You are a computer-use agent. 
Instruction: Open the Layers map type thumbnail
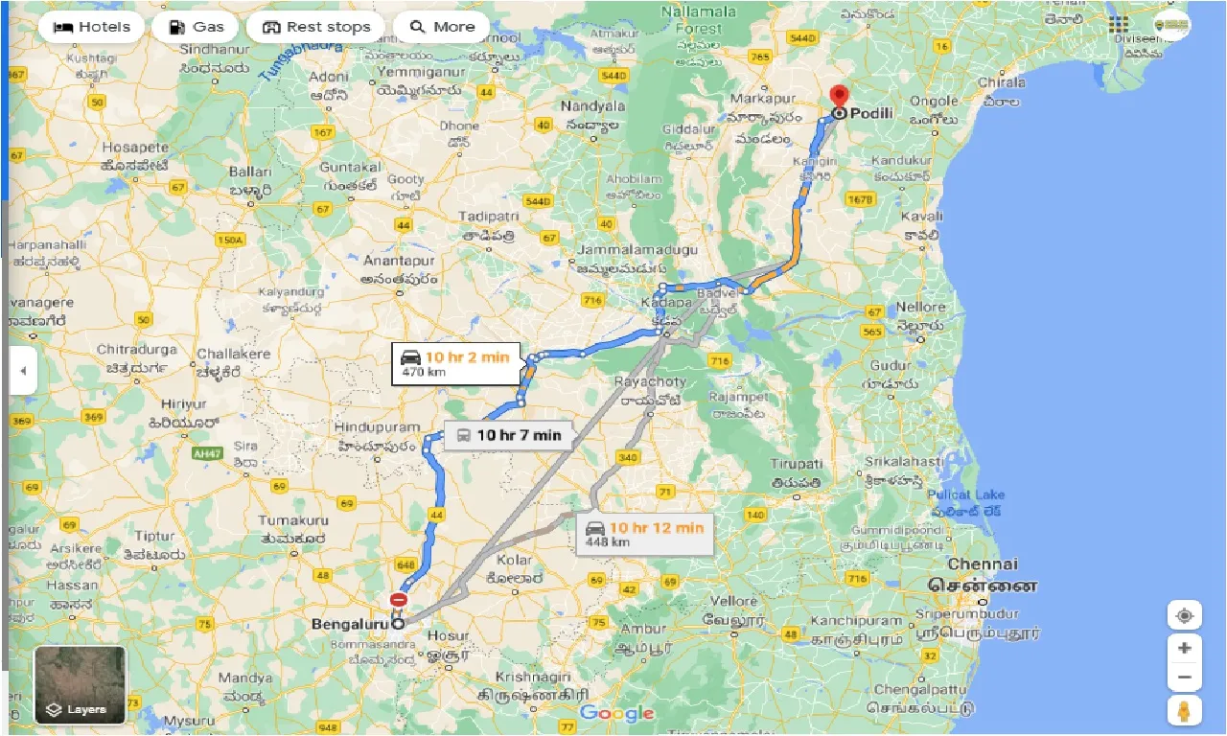click(81, 684)
